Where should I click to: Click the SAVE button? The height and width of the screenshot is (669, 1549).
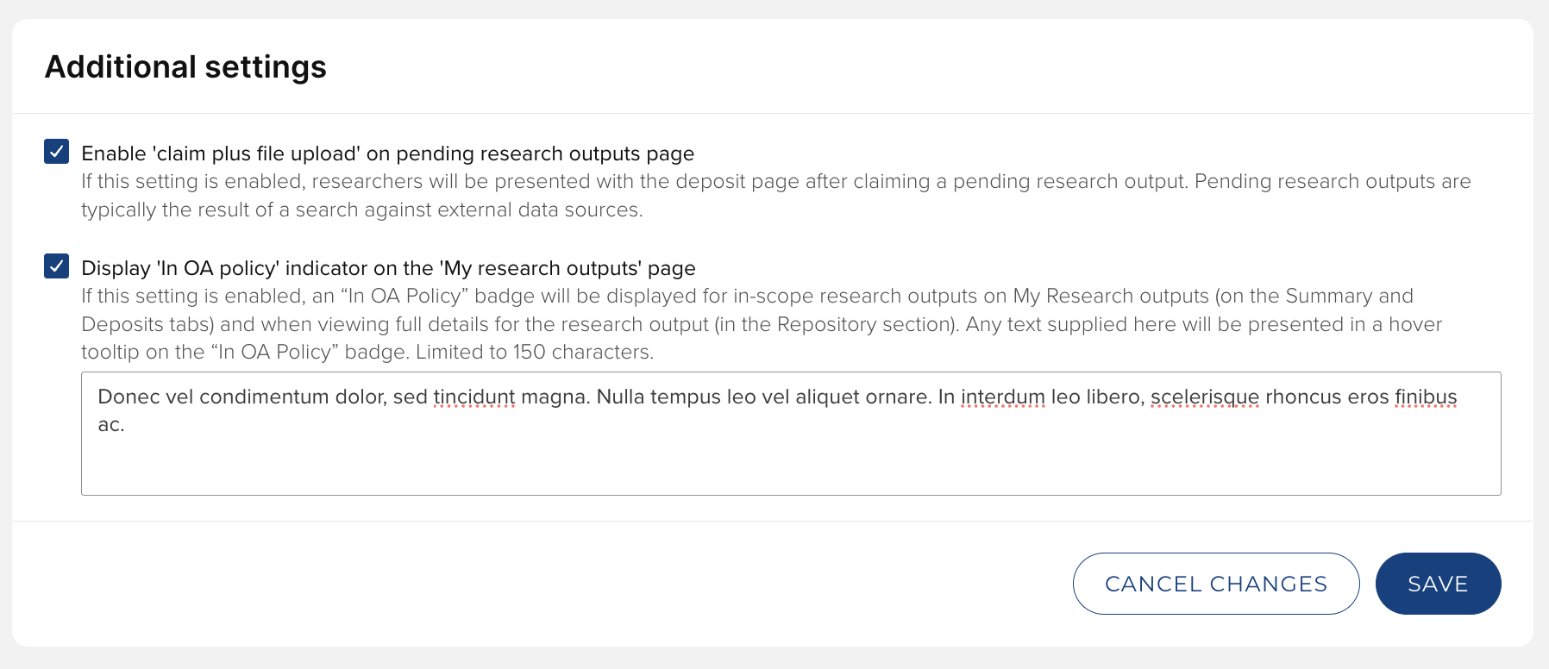[1438, 584]
